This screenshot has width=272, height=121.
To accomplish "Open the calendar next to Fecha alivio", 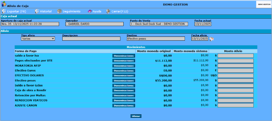I will point(211,39).
